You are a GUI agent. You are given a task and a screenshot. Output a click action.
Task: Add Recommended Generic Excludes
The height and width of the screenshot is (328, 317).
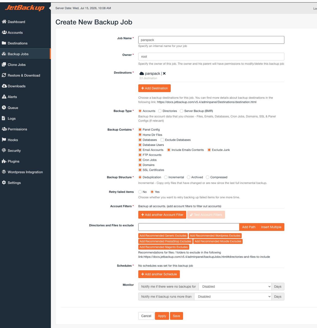[163, 235]
